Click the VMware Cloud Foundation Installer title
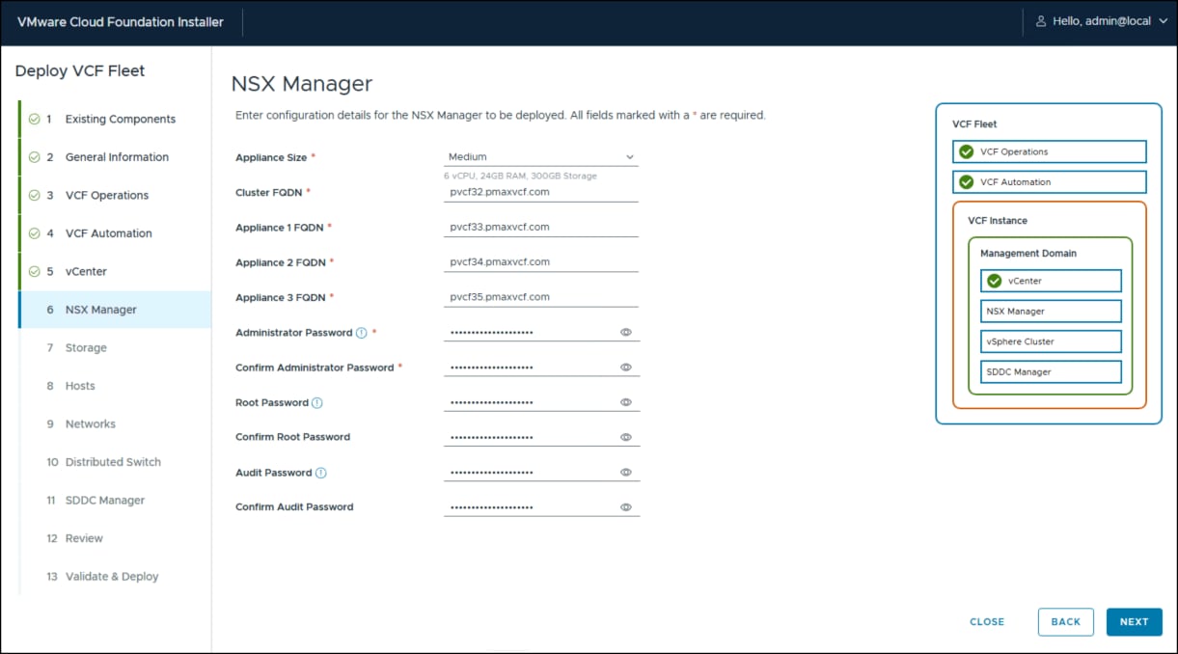 pos(120,22)
